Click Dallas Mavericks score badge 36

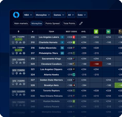point(62,48)
